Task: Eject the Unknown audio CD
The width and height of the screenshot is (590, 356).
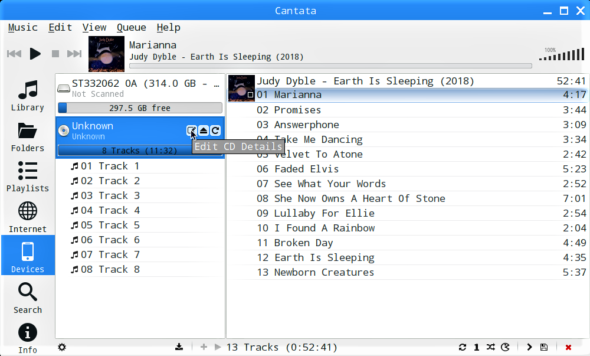Action: coord(204,130)
